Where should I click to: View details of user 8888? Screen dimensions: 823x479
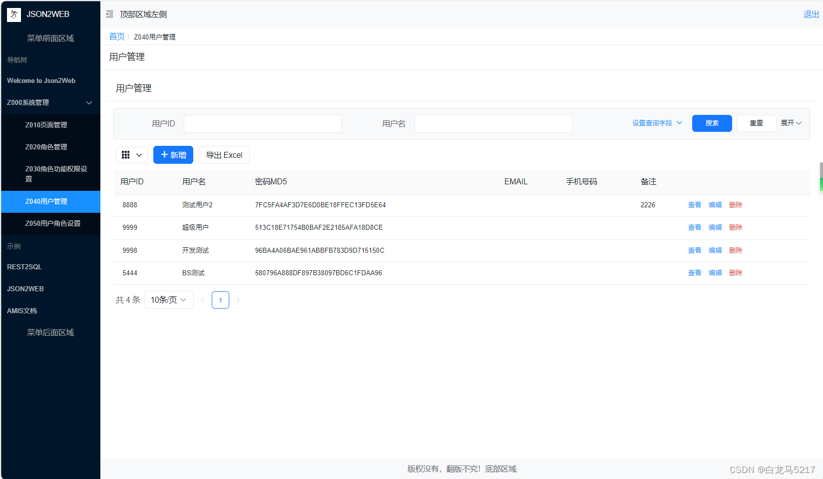[x=695, y=205]
